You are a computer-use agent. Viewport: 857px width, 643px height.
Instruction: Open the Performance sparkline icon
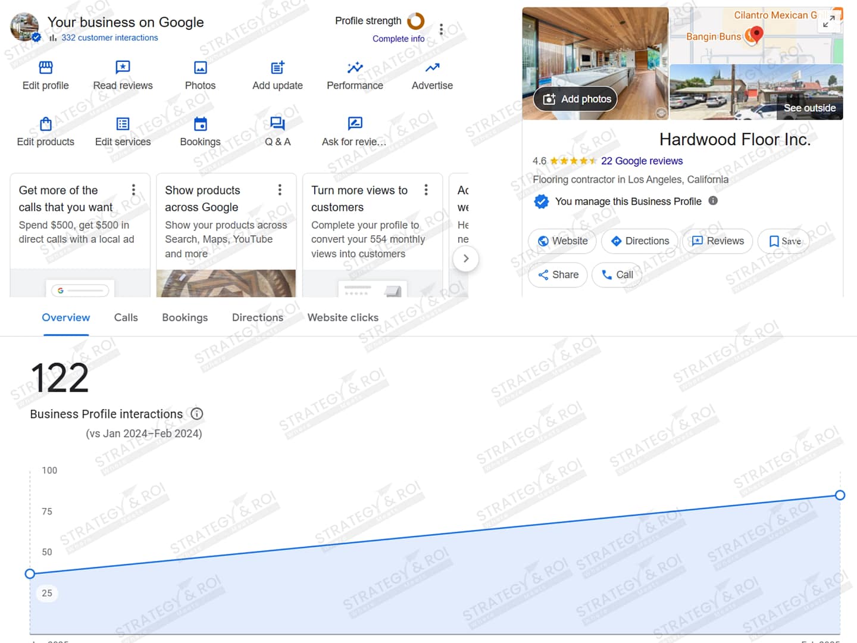click(355, 67)
